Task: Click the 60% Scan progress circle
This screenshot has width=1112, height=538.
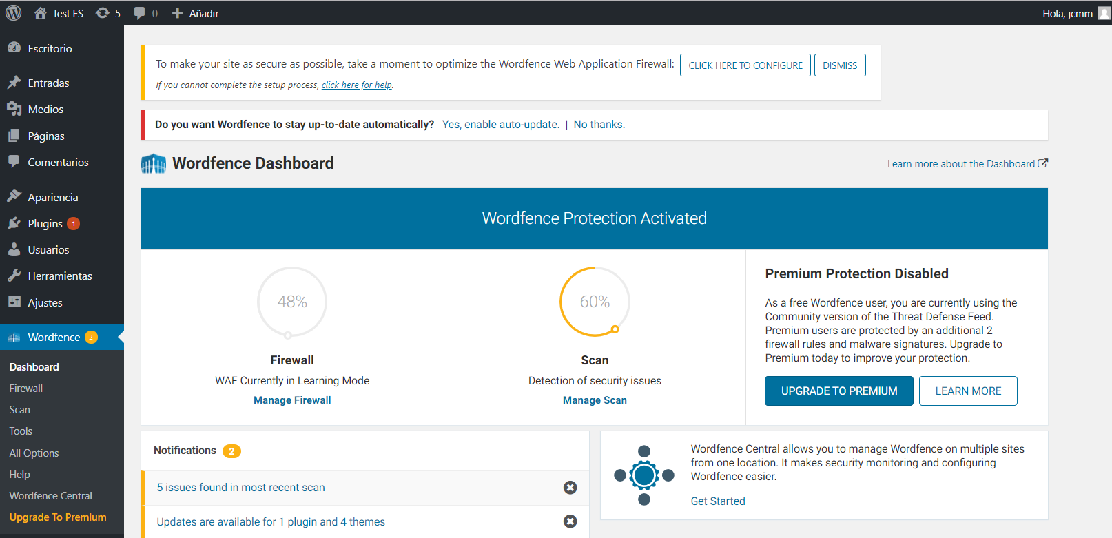Action: 595,302
